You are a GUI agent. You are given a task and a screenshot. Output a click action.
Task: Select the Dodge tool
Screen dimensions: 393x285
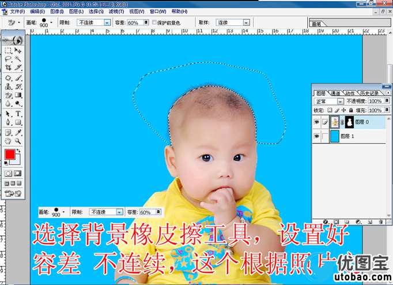click(x=18, y=104)
